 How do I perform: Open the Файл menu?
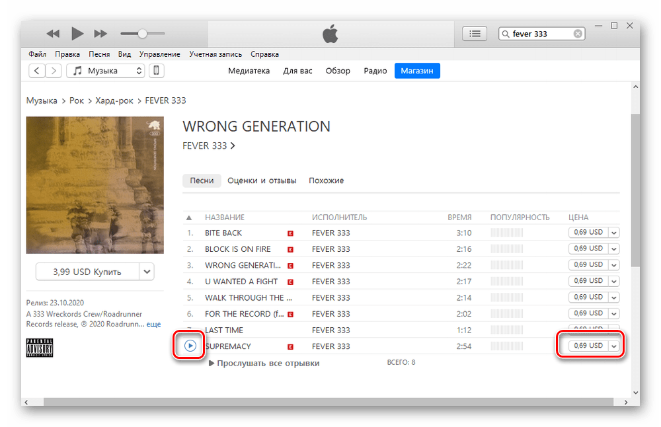point(38,54)
